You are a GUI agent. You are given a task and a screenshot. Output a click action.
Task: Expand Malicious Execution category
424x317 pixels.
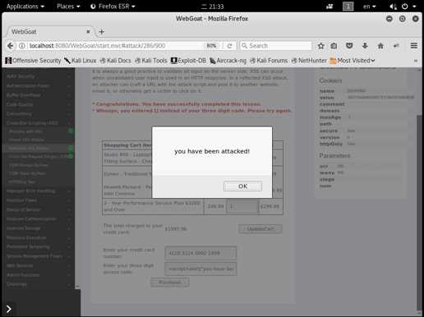39,237
